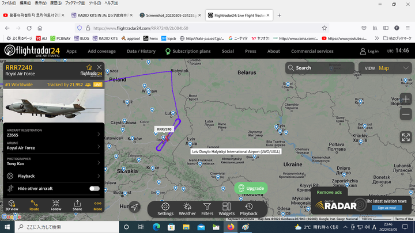The height and width of the screenshot is (233, 415).
Task: Bookmark flight RRR7240 with star icon
Action: tap(89, 67)
